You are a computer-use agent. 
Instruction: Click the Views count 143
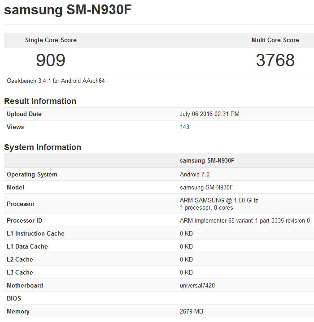184,127
